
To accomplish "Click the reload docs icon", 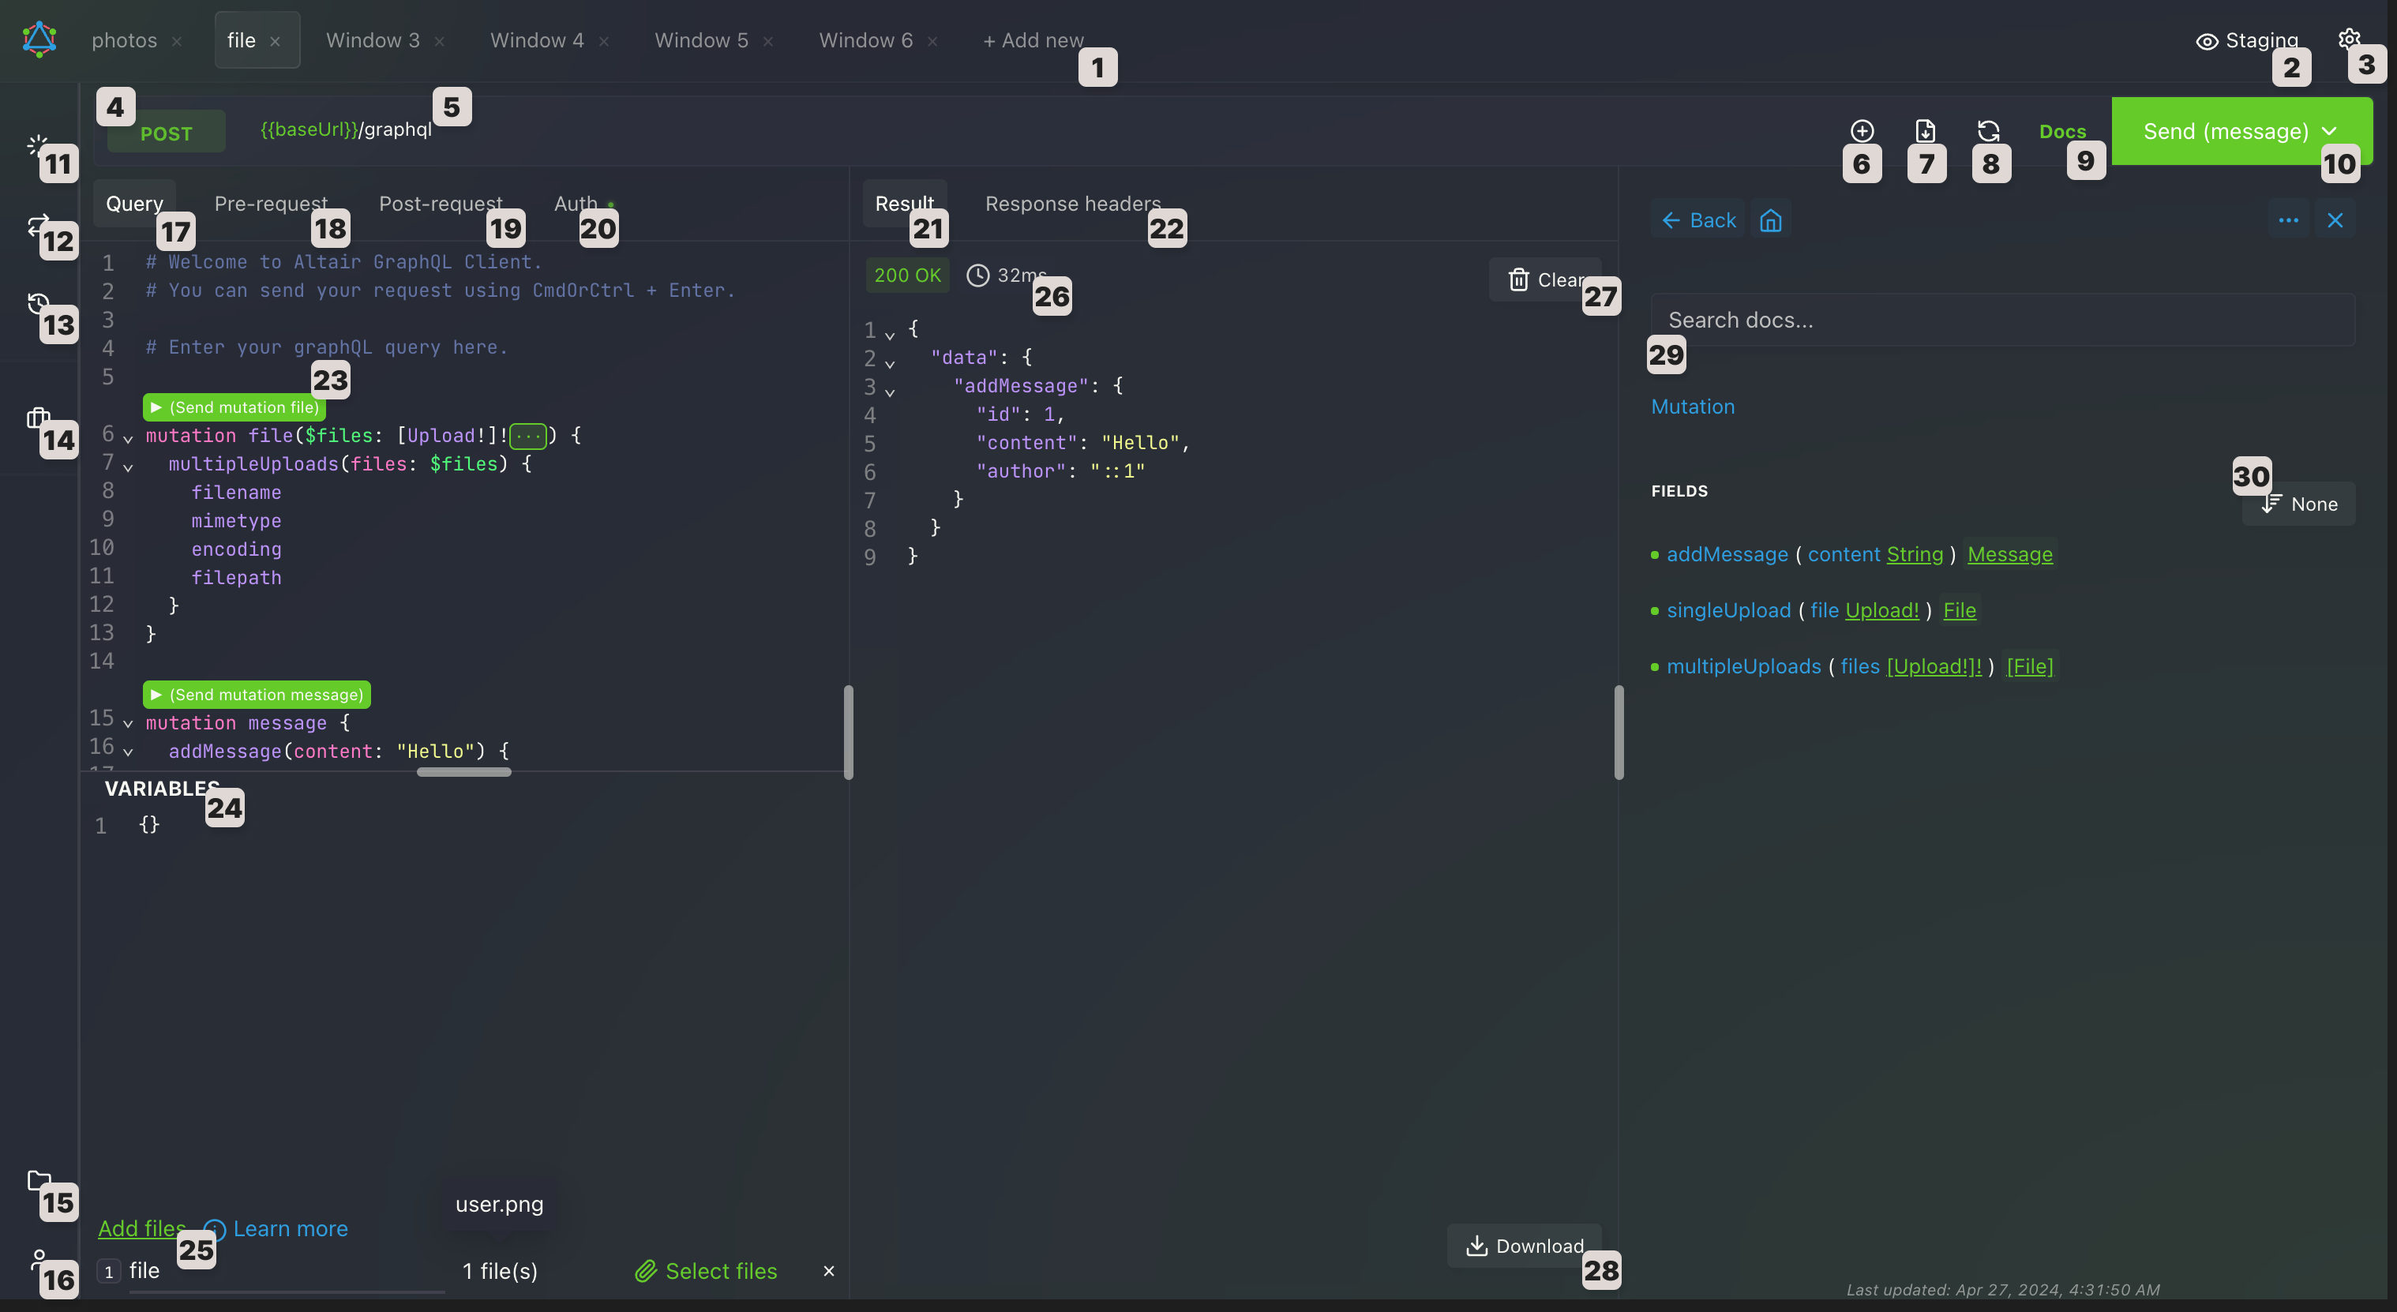I will [1987, 130].
